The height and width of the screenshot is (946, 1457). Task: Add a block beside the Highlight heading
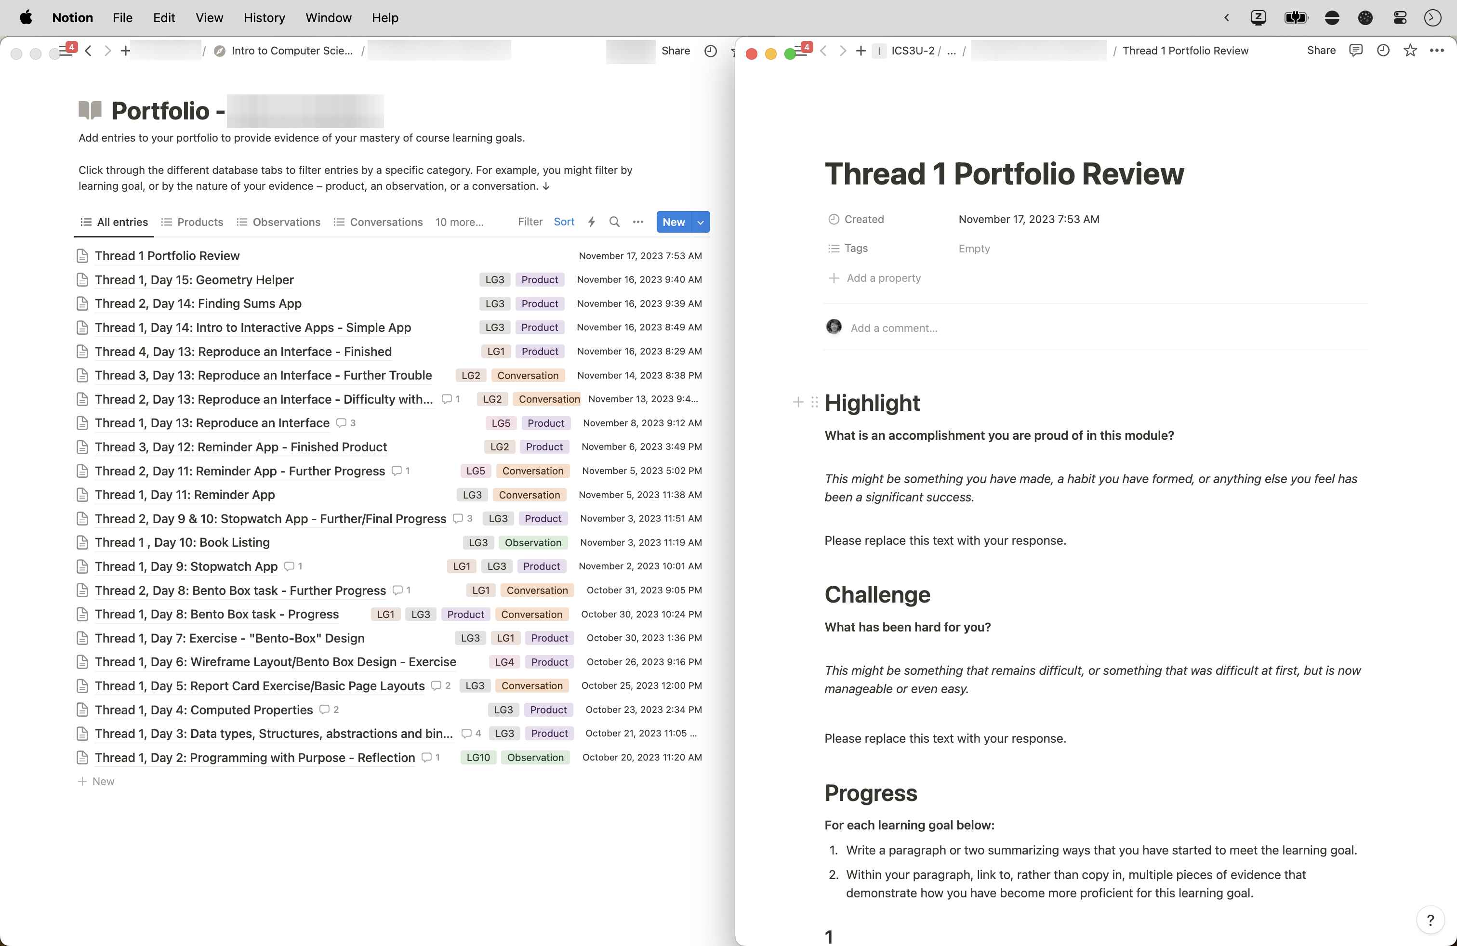(798, 403)
